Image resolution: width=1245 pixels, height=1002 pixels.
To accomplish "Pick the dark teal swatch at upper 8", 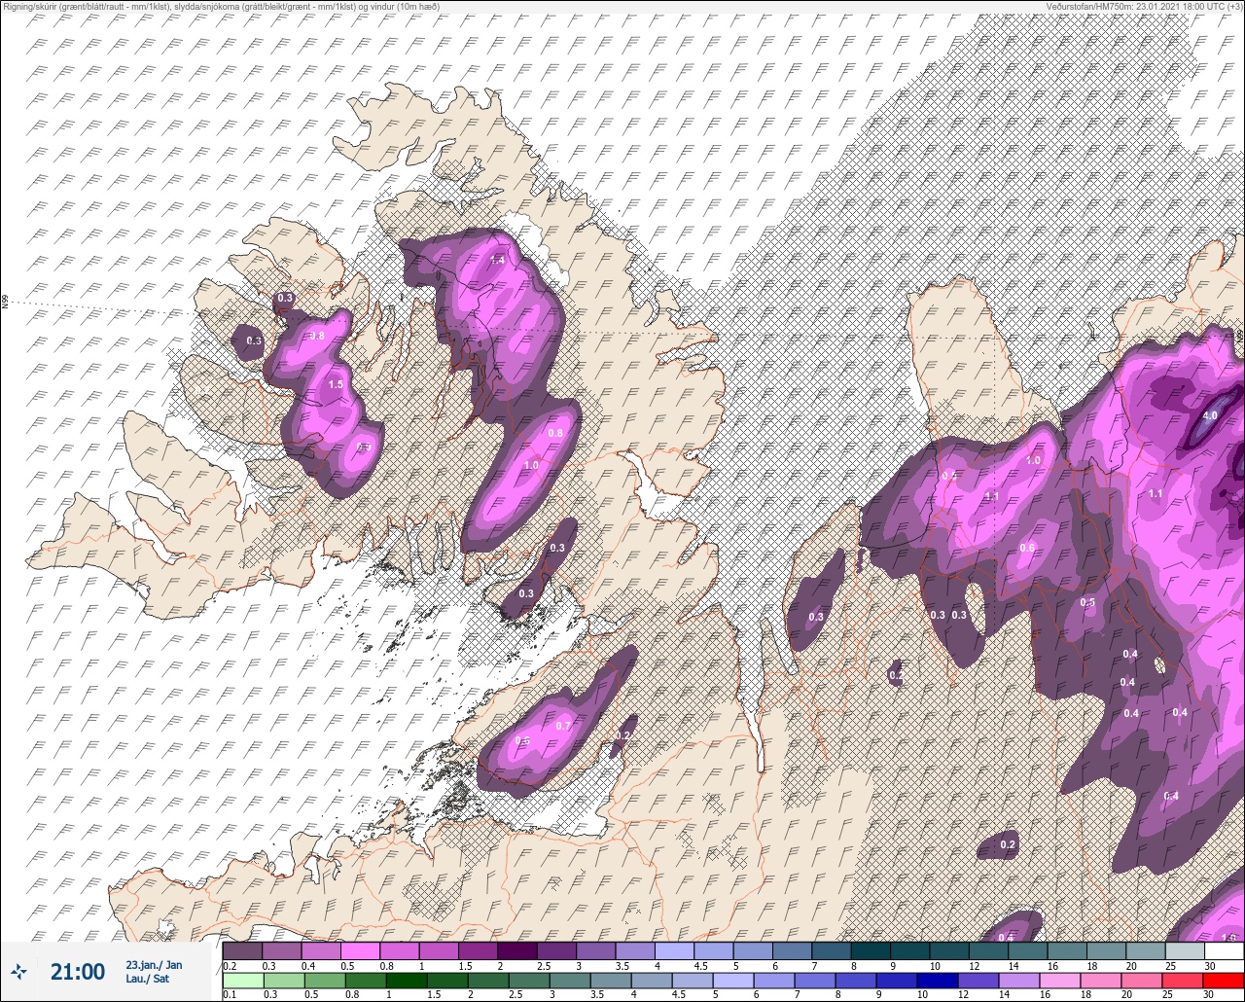I will pos(871,950).
